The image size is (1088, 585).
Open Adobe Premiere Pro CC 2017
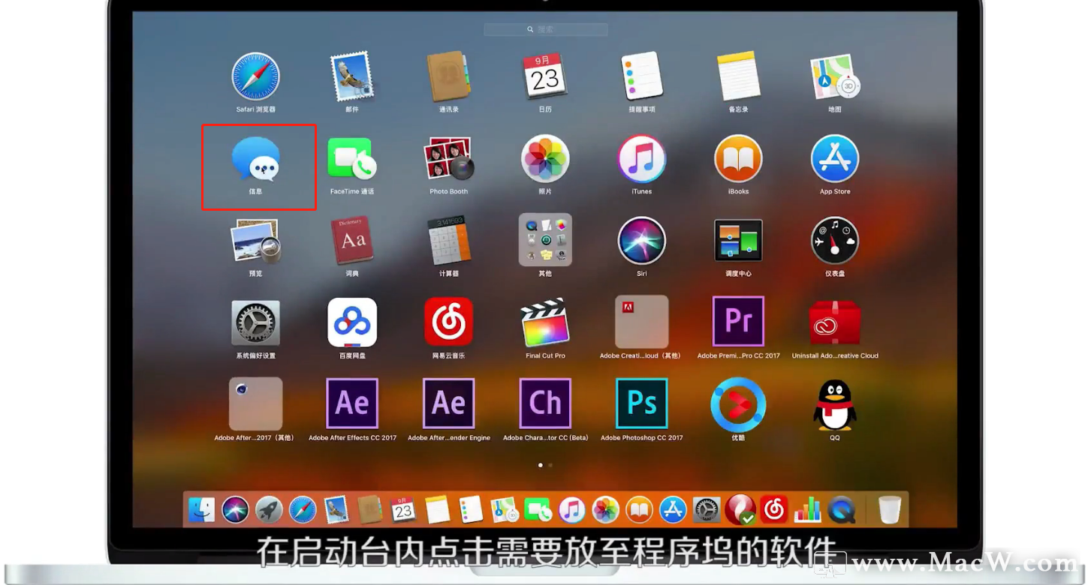[x=739, y=321]
